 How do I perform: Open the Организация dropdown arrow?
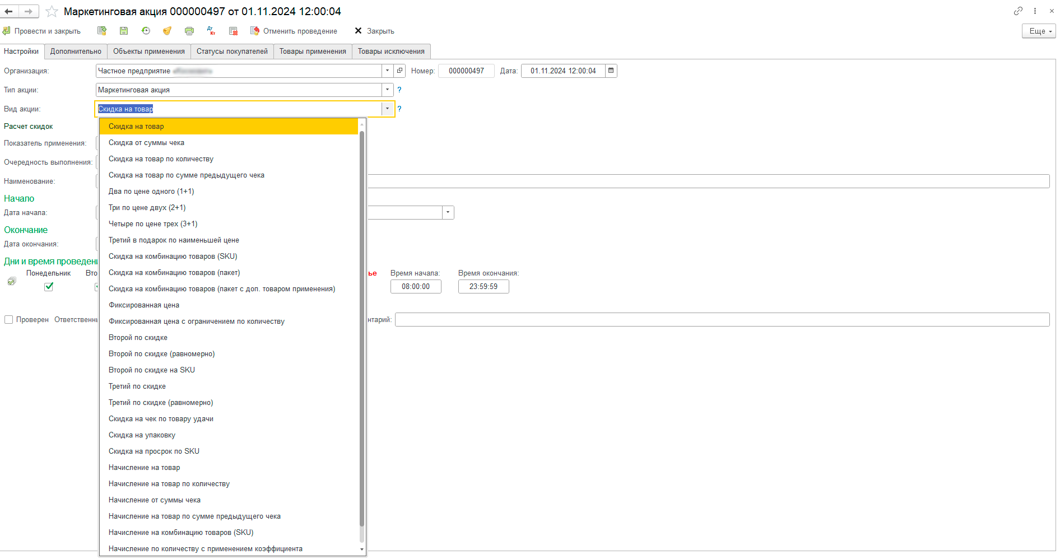coord(387,71)
